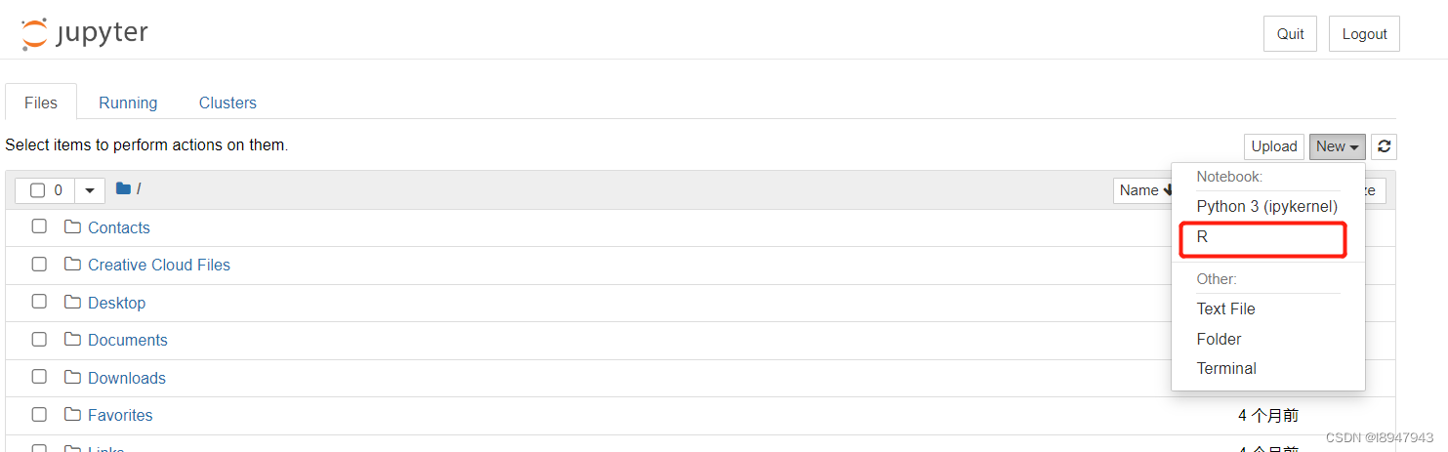Click the root folder icon in the breadcrumb
Image resolution: width=1448 pixels, height=452 pixels.
[123, 189]
